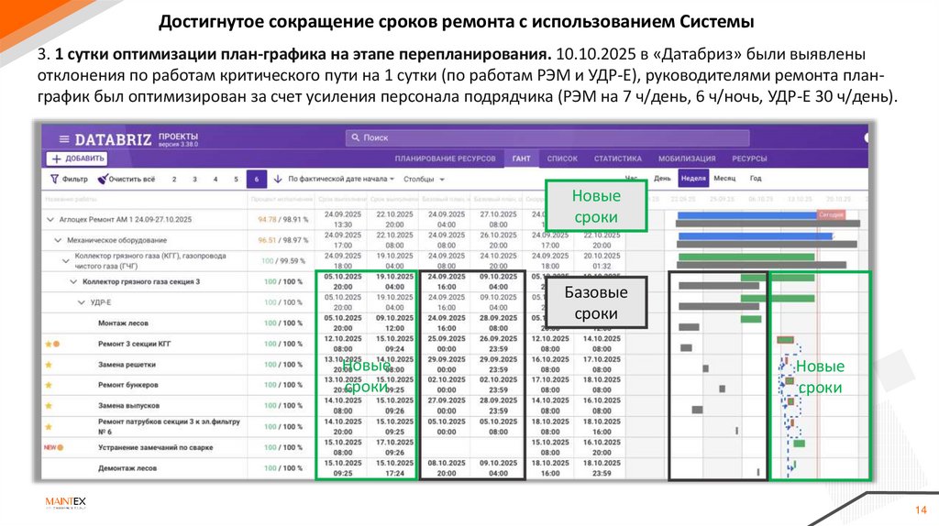Open the Ресурсы tab
Image resolution: width=939 pixels, height=526 pixels.
click(x=749, y=159)
